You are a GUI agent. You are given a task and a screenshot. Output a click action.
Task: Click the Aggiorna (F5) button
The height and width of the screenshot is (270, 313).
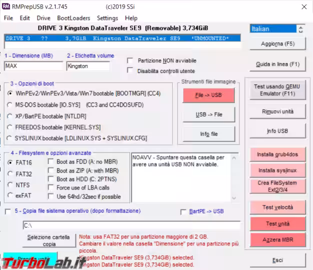[x=277, y=43]
